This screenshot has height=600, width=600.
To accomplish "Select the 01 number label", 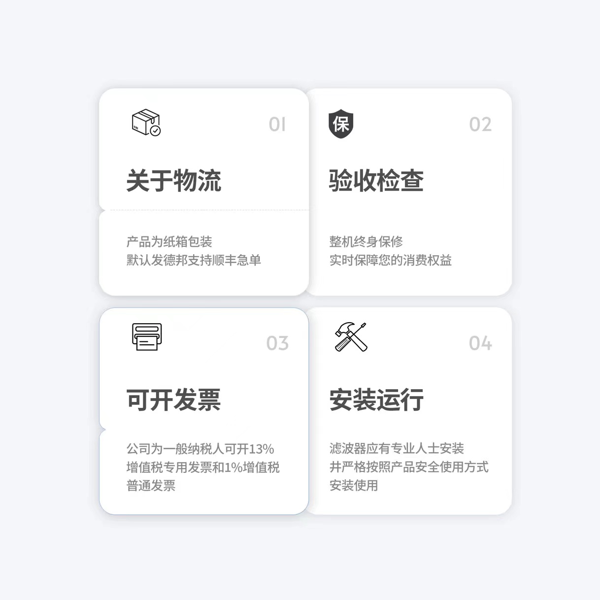I will coord(277,125).
